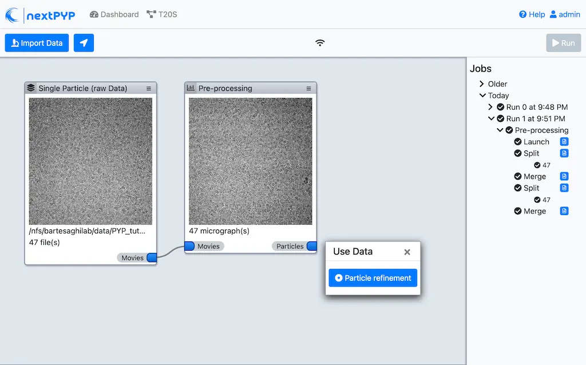
Task: Click the wifi connection status icon in the toolbar
Action: (x=320, y=42)
